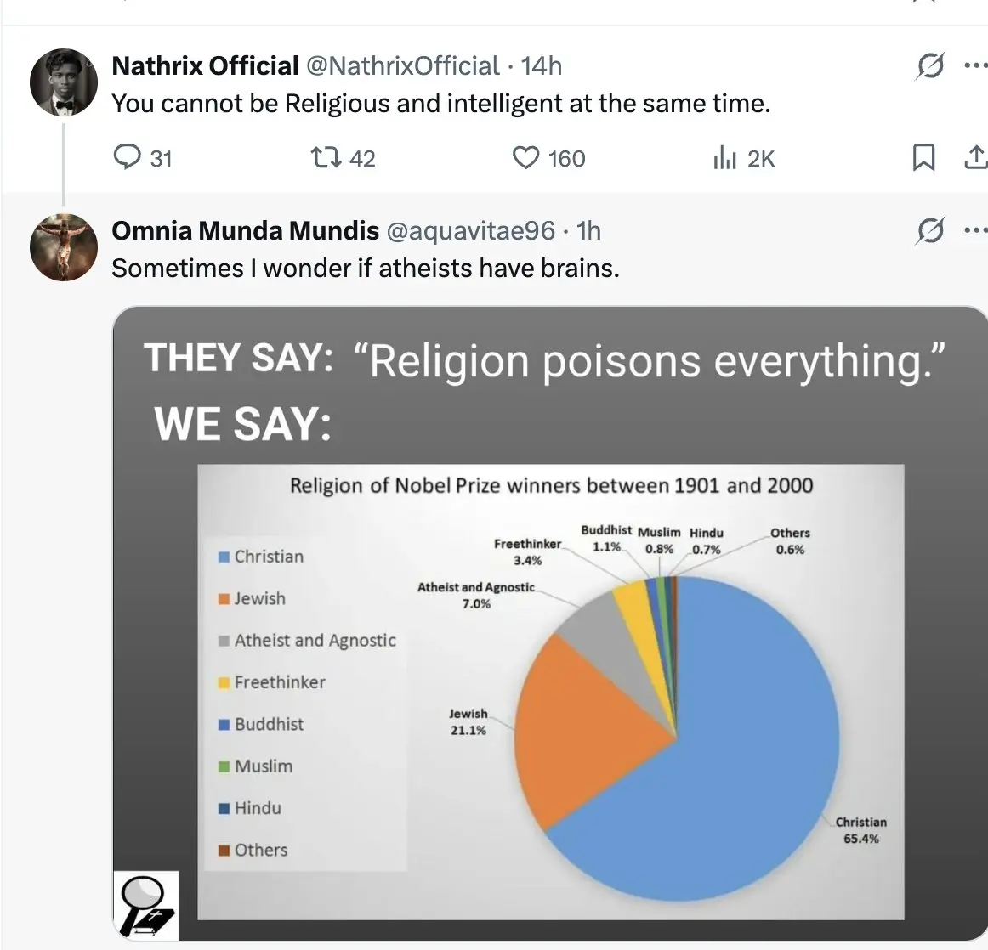This screenshot has height=950, width=988.
Task: Repost the Nathrix Official tweet
Action: pyautogui.click(x=323, y=157)
